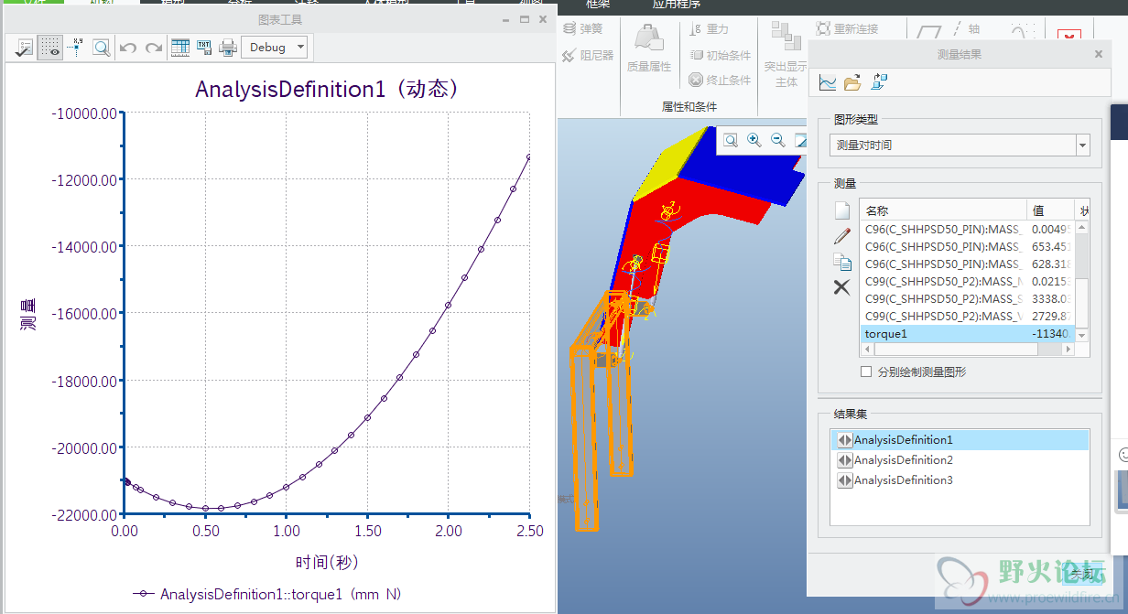
Task: Select measure row with value 653.45
Action: [x=968, y=247]
